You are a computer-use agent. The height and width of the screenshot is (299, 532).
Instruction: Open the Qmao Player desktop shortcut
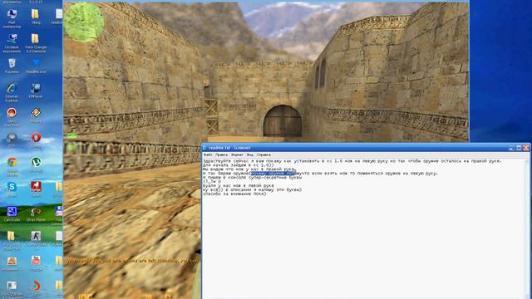point(36,214)
